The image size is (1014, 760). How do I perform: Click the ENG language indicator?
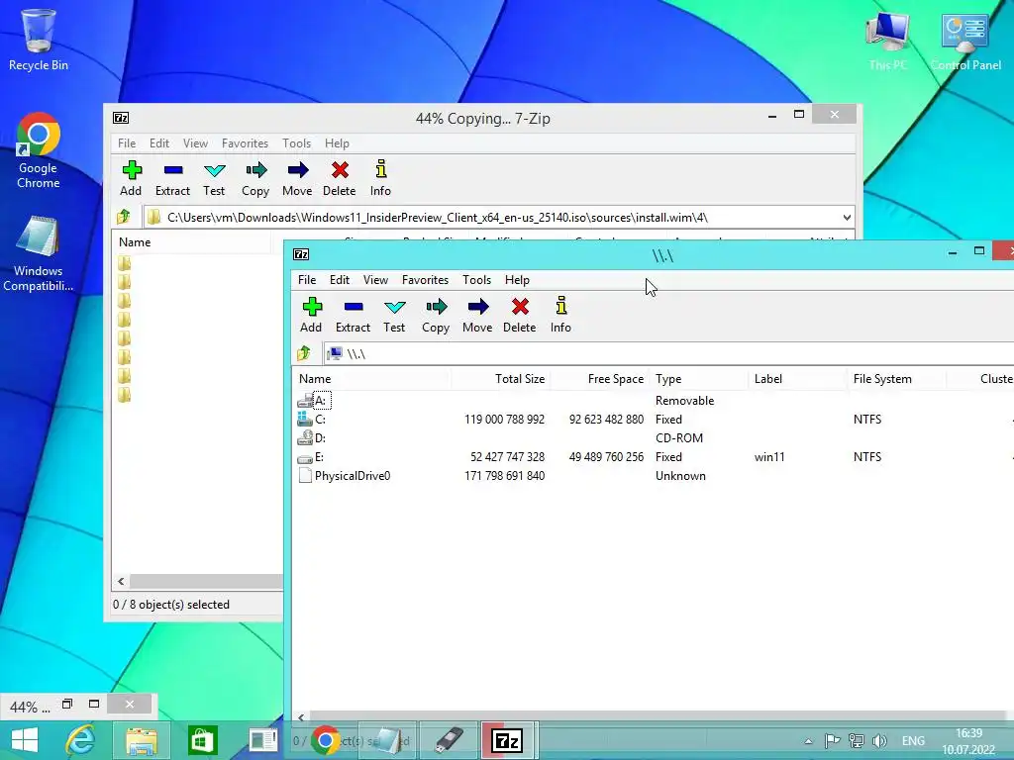[x=913, y=741]
